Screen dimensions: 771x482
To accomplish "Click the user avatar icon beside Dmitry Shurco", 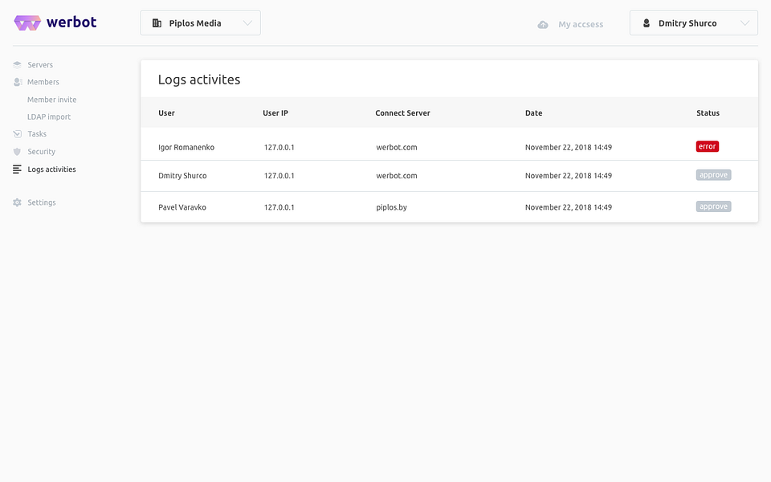I will 646,23.
